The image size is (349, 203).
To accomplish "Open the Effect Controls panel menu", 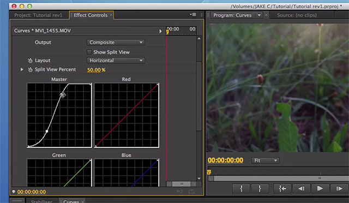I will pos(192,15).
